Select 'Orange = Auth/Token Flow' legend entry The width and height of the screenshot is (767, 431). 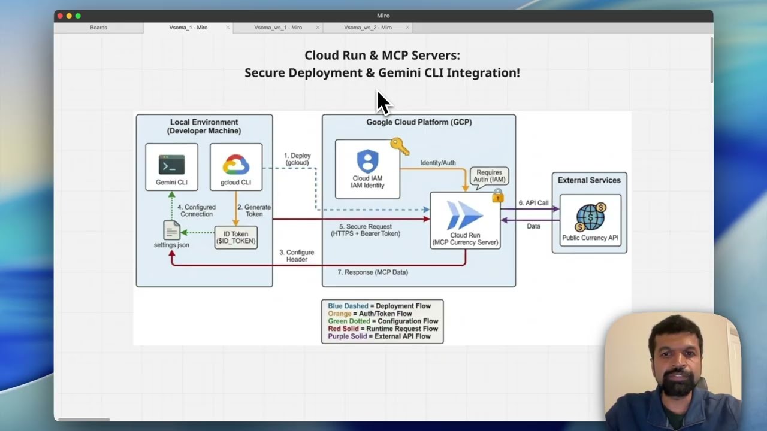(370, 314)
